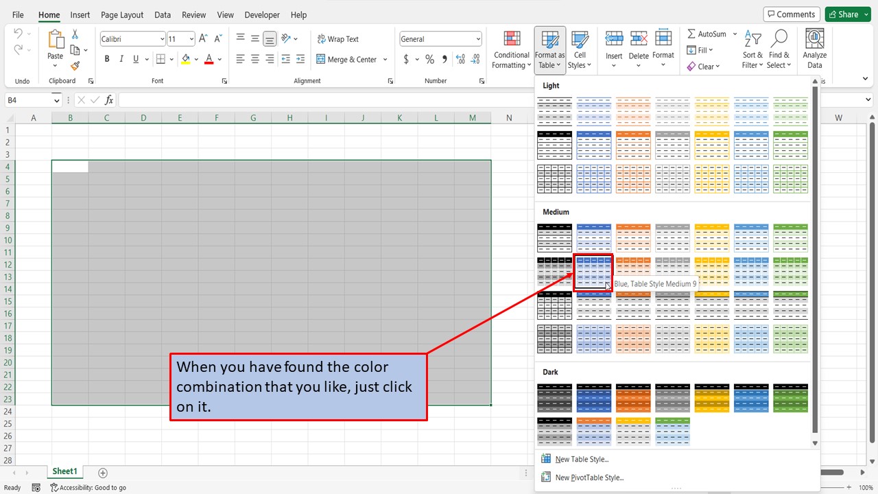
Task: Select Blue Table Style Medium 9
Action: click(x=593, y=272)
